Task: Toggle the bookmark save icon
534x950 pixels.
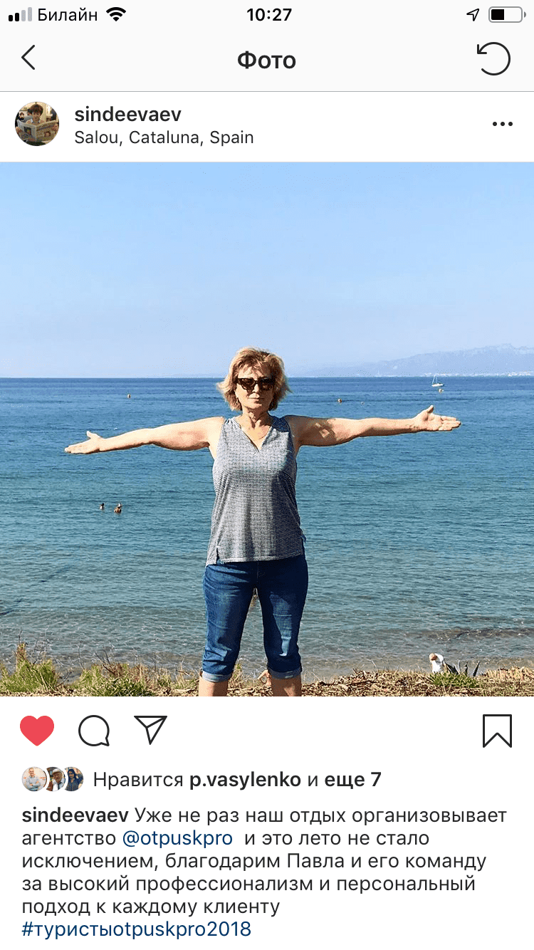Action: [497, 731]
